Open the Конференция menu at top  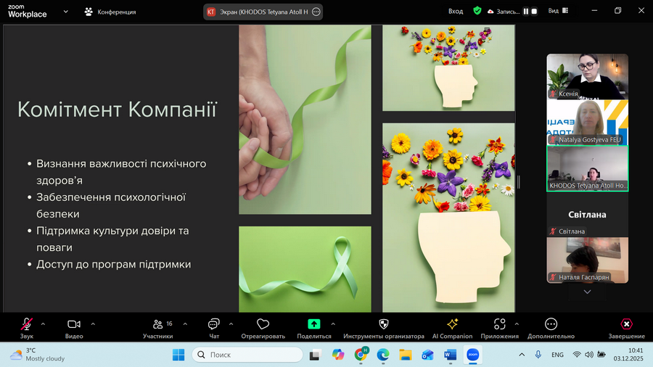tap(110, 12)
